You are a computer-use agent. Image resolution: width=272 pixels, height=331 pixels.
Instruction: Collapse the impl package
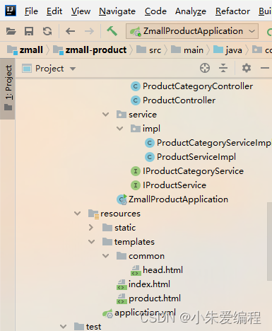[x=120, y=129]
